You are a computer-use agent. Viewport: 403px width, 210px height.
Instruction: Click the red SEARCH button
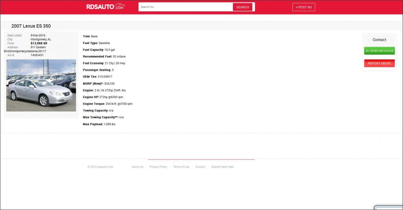point(242,7)
